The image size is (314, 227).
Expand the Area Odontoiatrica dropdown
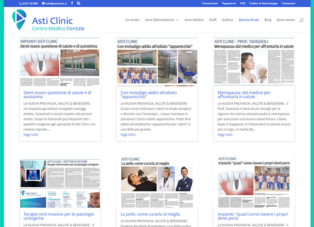[162, 20]
